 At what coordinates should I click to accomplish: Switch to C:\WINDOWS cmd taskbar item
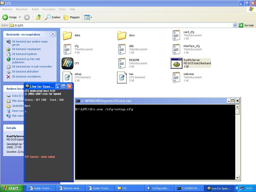(189, 188)
